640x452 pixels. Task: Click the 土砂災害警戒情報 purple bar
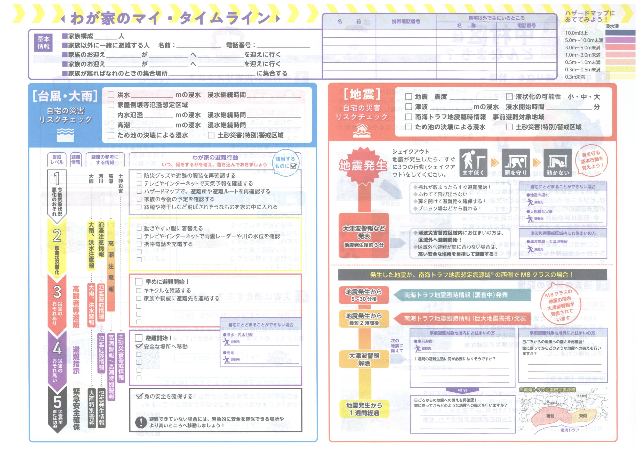pyautogui.click(x=121, y=358)
